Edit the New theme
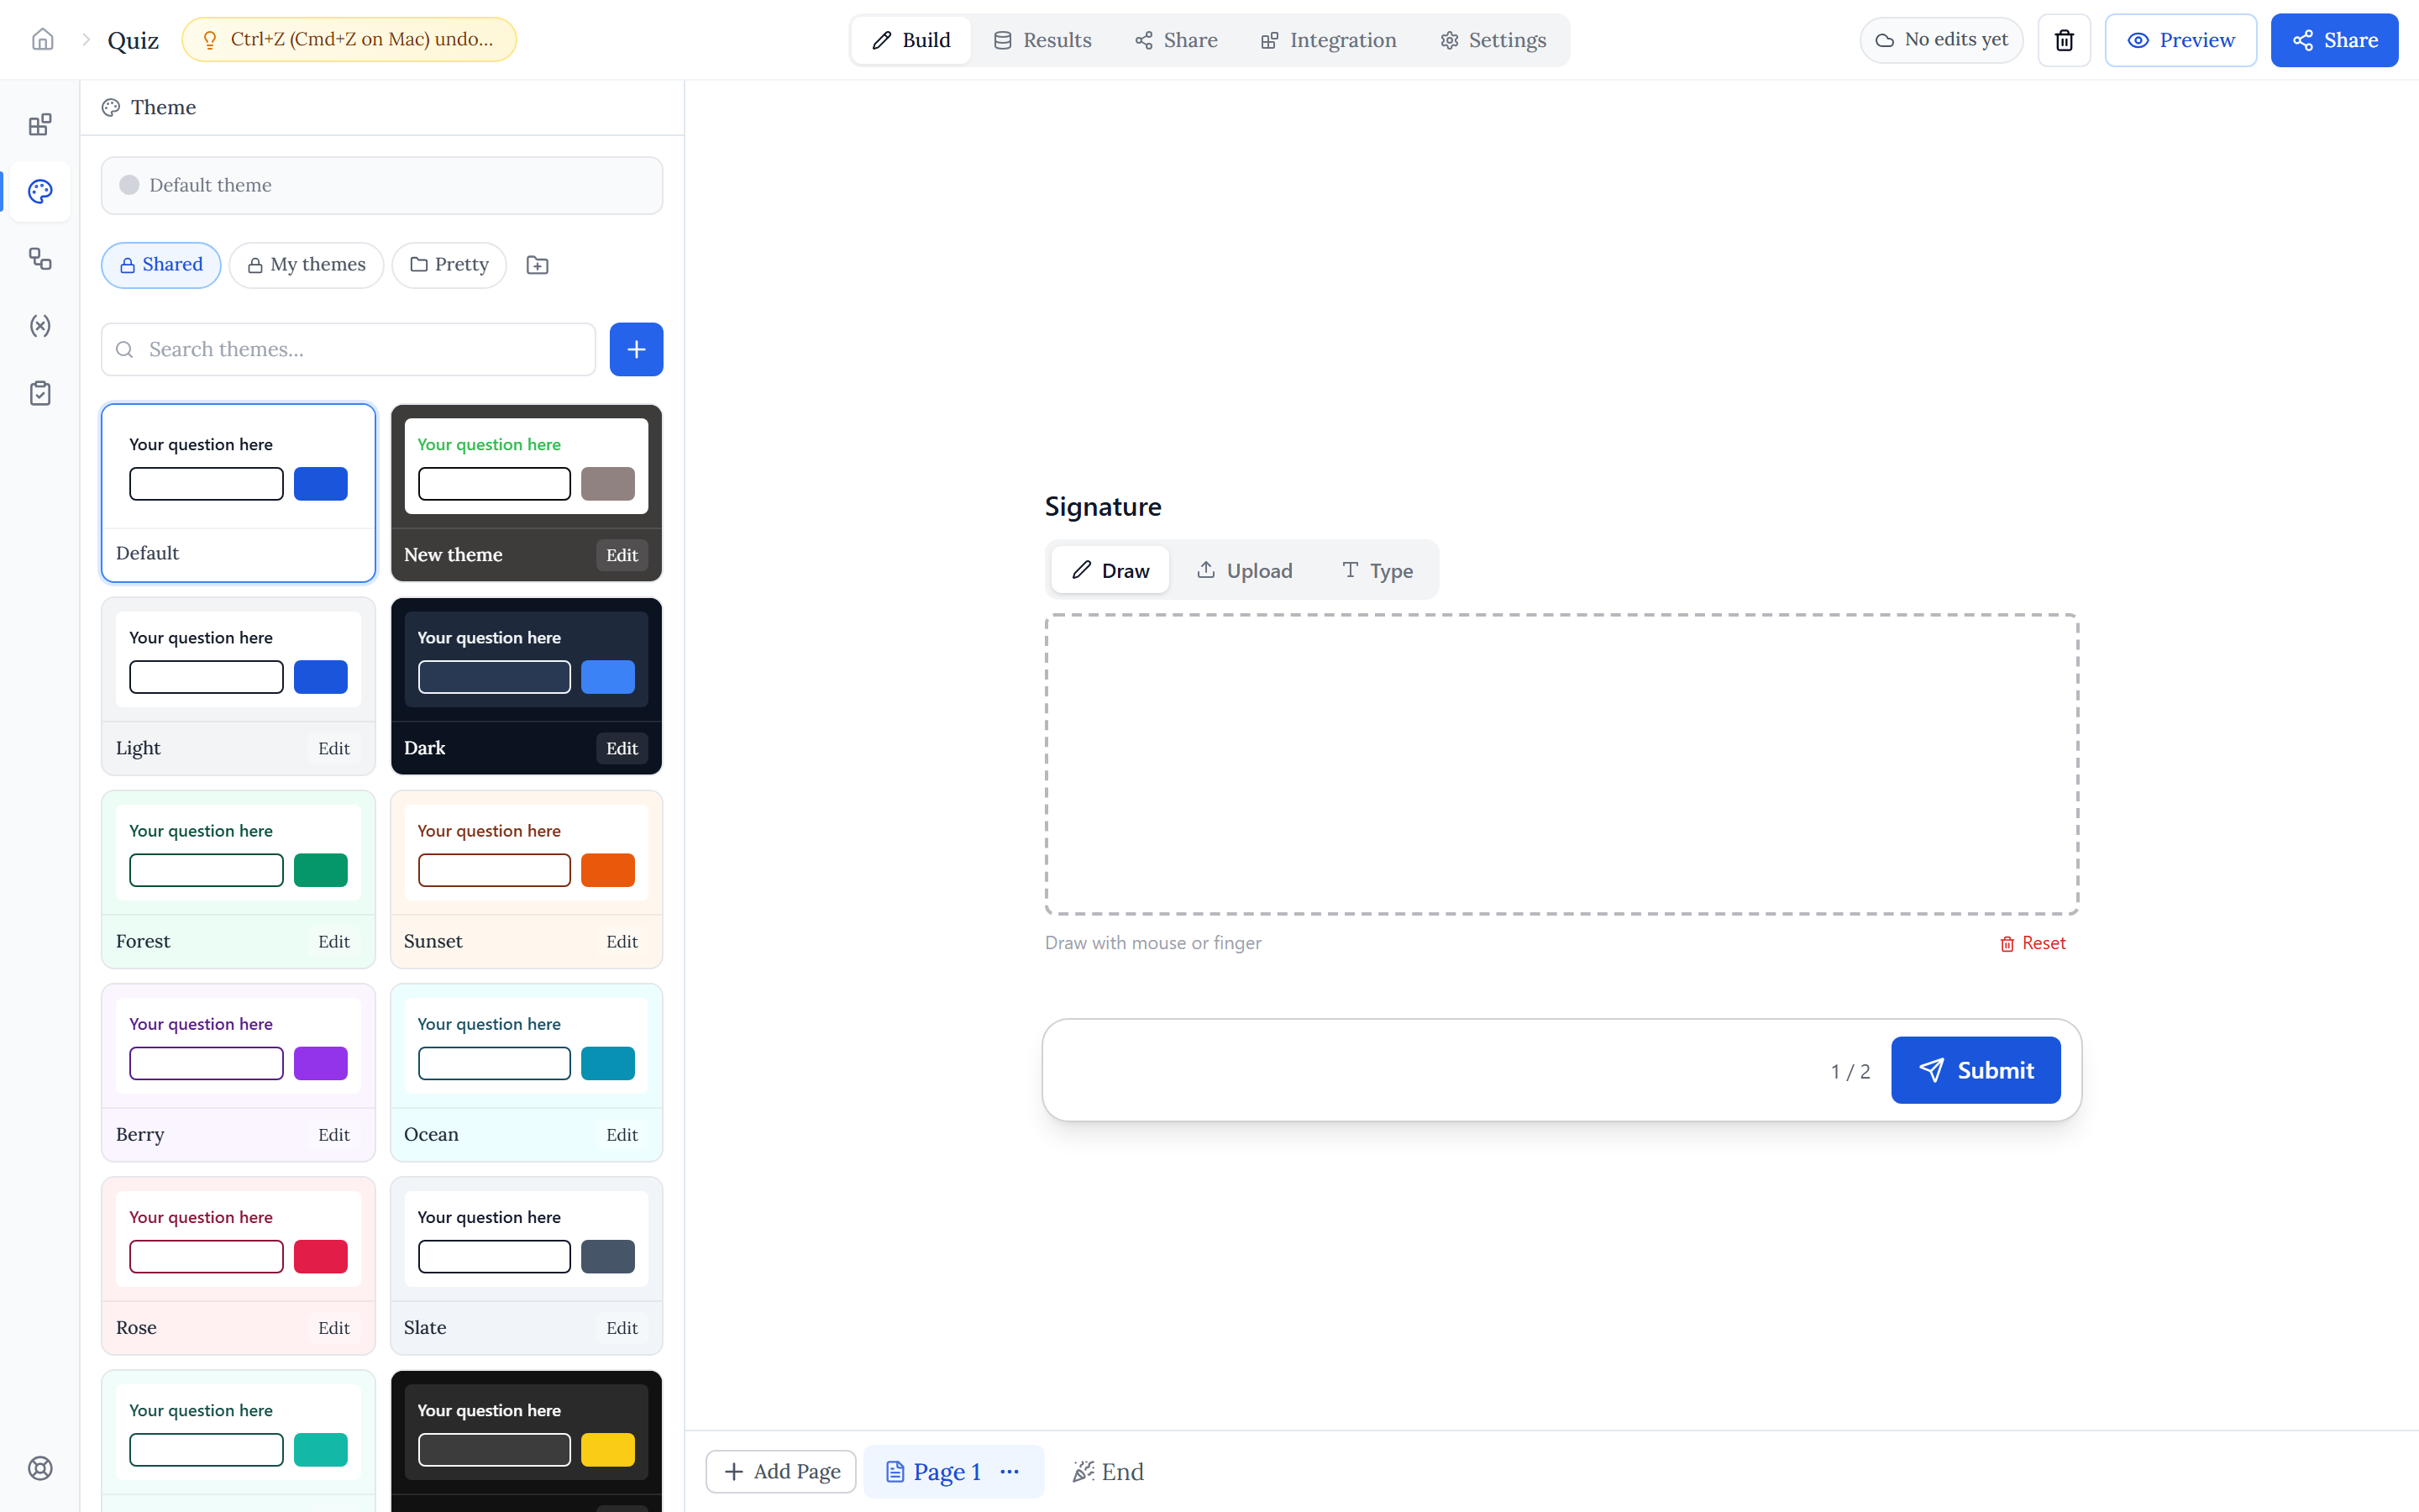 [622, 555]
